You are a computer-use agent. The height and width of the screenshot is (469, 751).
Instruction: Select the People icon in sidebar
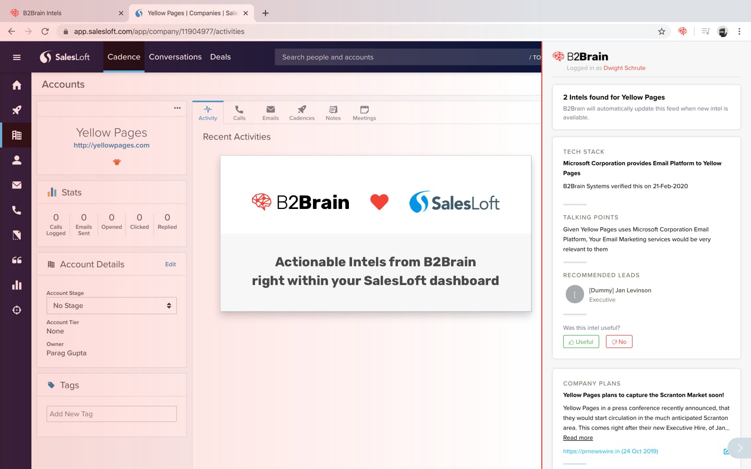point(17,160)
